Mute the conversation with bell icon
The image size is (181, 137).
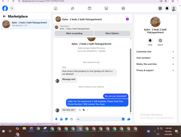tap(150, 41)
